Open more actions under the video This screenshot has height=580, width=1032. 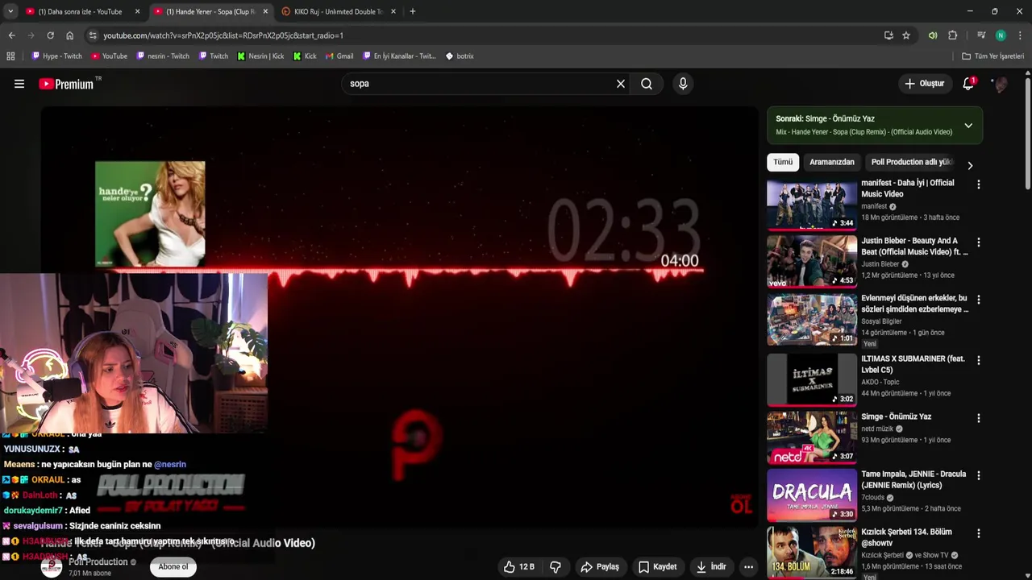tap(748, 567)
